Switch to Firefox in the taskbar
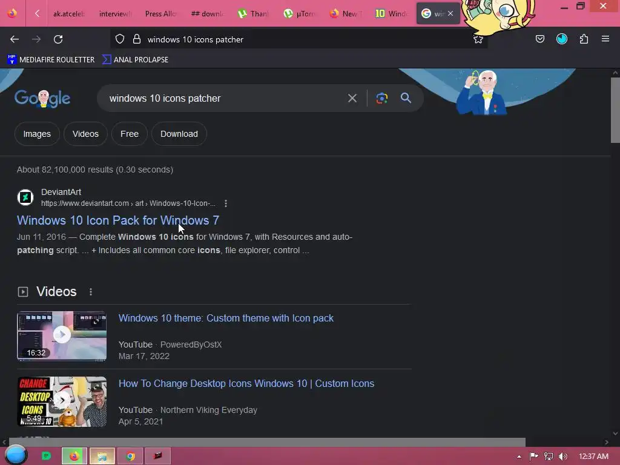Screen dimensions: 620x465 click(74, 456)
